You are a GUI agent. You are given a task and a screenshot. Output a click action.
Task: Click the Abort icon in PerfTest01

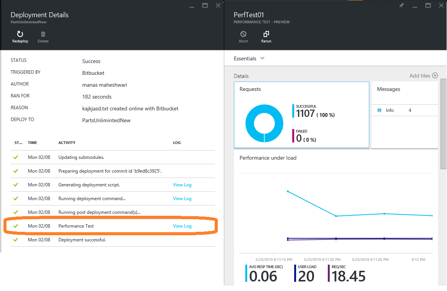click(x=243, y=34)
